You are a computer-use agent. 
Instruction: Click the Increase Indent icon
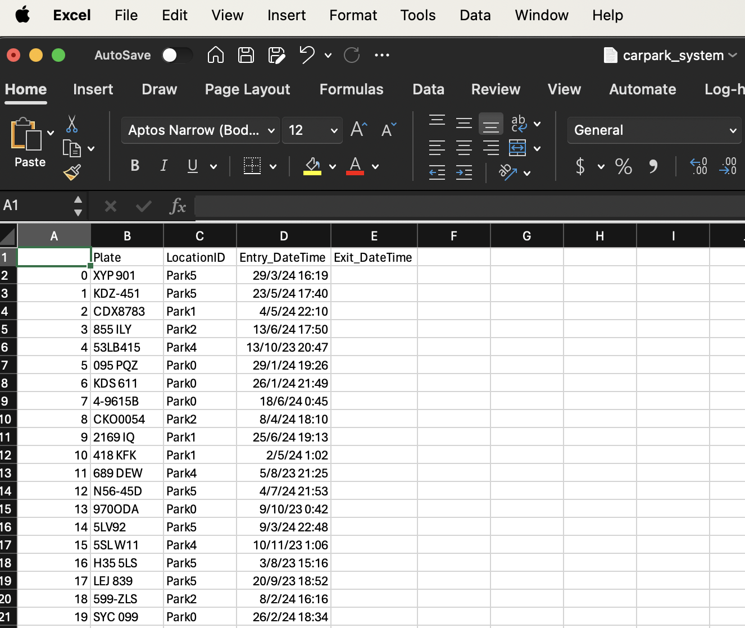[464, 172]
